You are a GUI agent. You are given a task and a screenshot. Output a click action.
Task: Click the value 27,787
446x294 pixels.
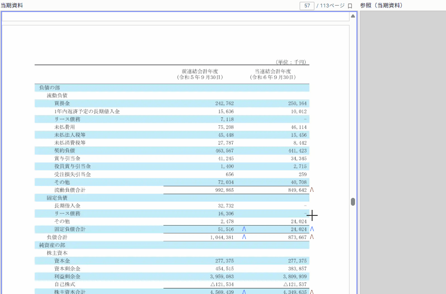coord(226,143)
